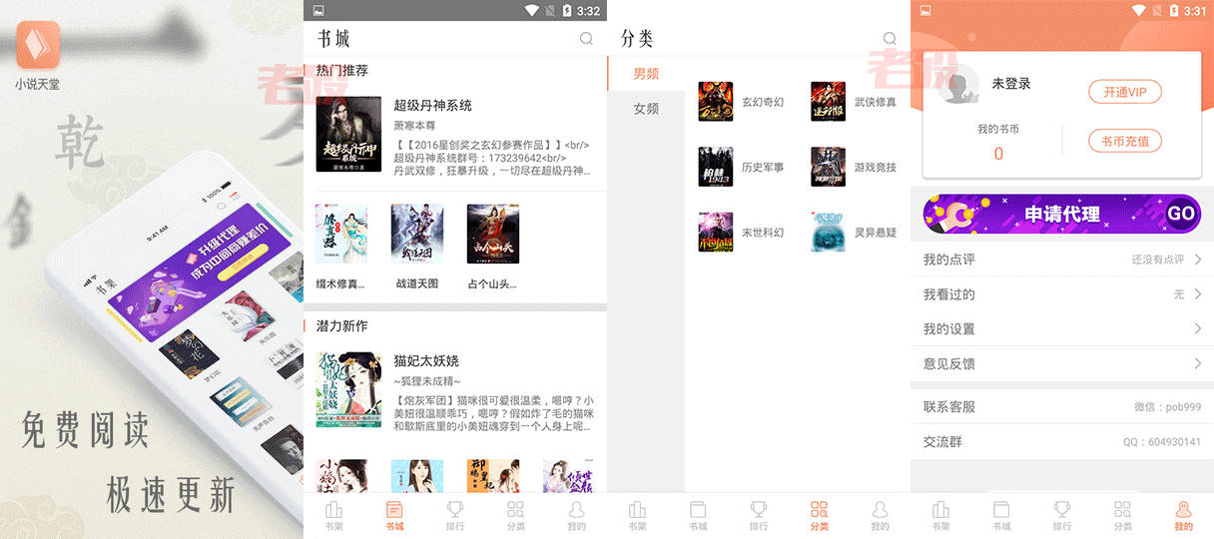The image size is (1214, 539).
Task: Expand 我看过的 row chevron
Action: click(1198, 294)
